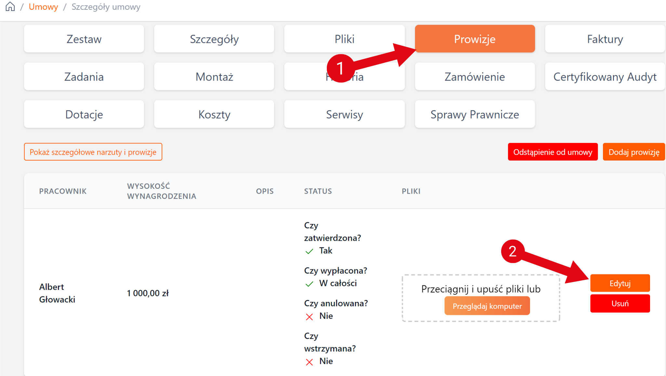666x376 pixels.
Task: Click Pokaż szczegółowe narzuty i prowizje
Action: (93, 152)
